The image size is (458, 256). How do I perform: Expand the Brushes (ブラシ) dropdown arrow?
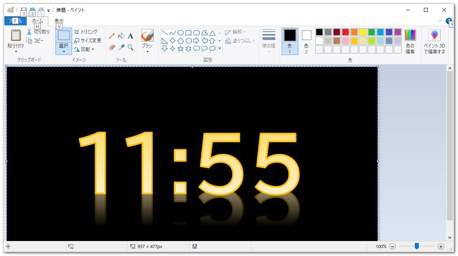147,51
